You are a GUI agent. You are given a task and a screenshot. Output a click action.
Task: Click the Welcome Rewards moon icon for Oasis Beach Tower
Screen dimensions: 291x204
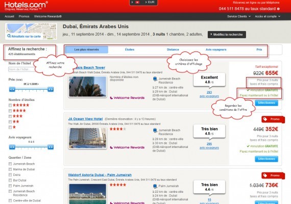[111, 98]
